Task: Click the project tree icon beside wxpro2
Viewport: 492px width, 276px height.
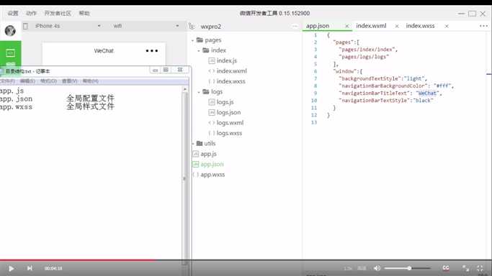Action: tap(192, 27)
